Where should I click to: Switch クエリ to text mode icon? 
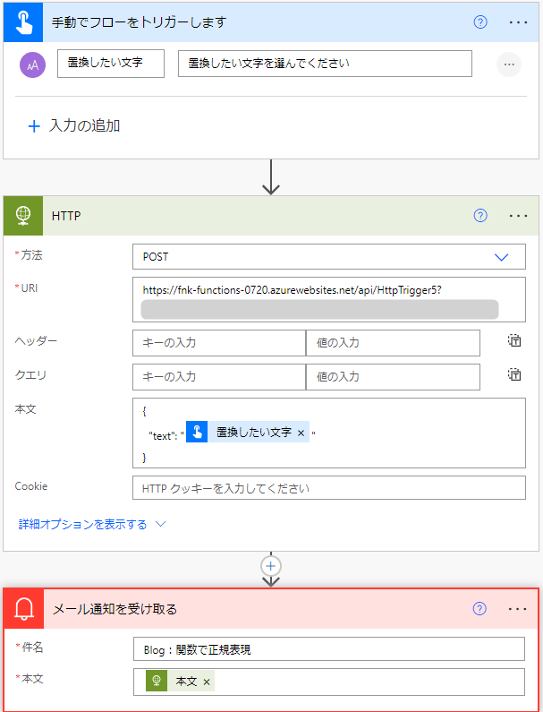(514, 374)
